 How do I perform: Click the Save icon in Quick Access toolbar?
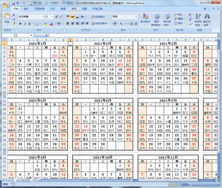[13, 3]
